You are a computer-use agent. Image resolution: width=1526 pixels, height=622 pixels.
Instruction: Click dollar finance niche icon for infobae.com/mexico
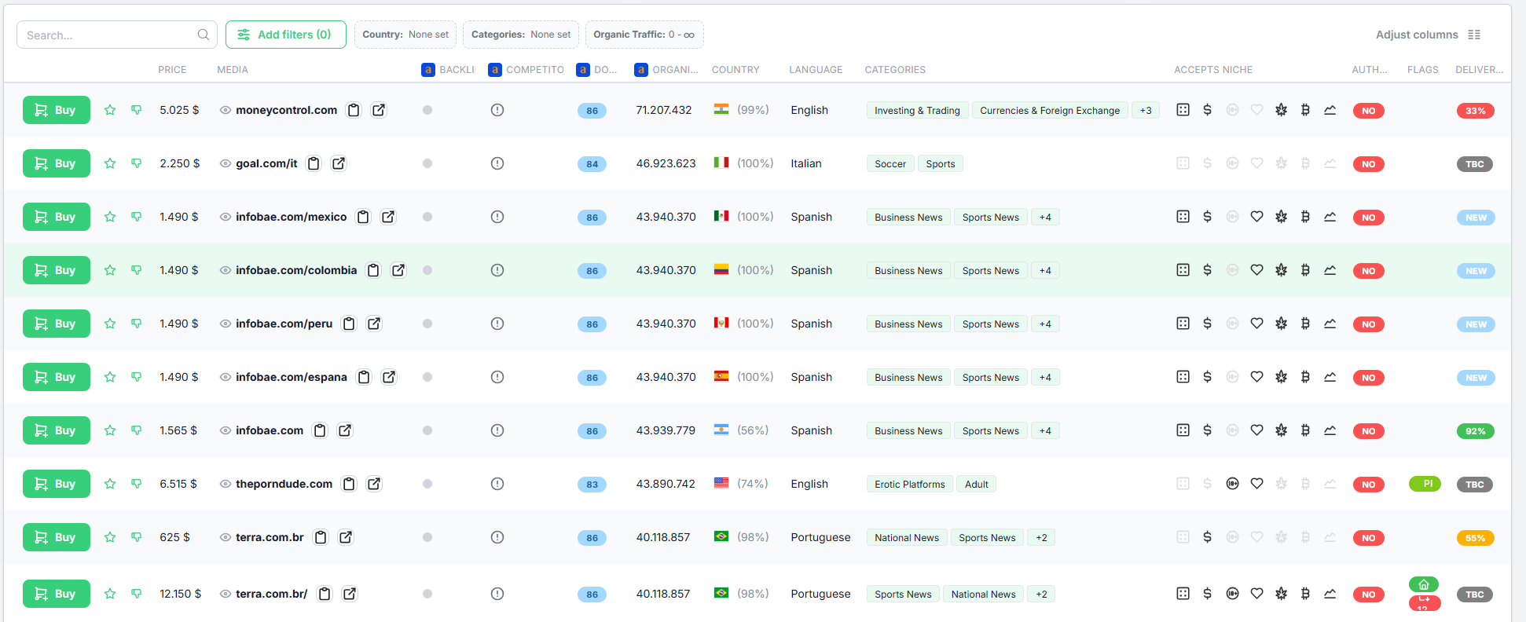pos(1207,217)
